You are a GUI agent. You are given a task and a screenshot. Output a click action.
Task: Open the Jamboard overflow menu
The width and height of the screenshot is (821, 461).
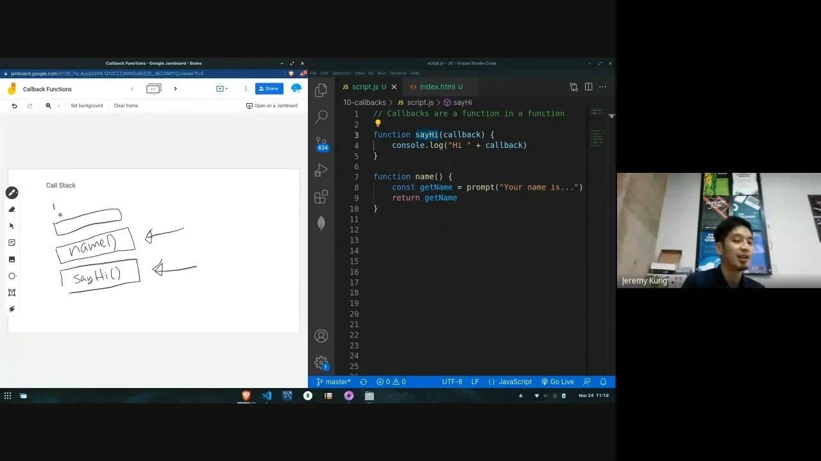click(246, 89)
